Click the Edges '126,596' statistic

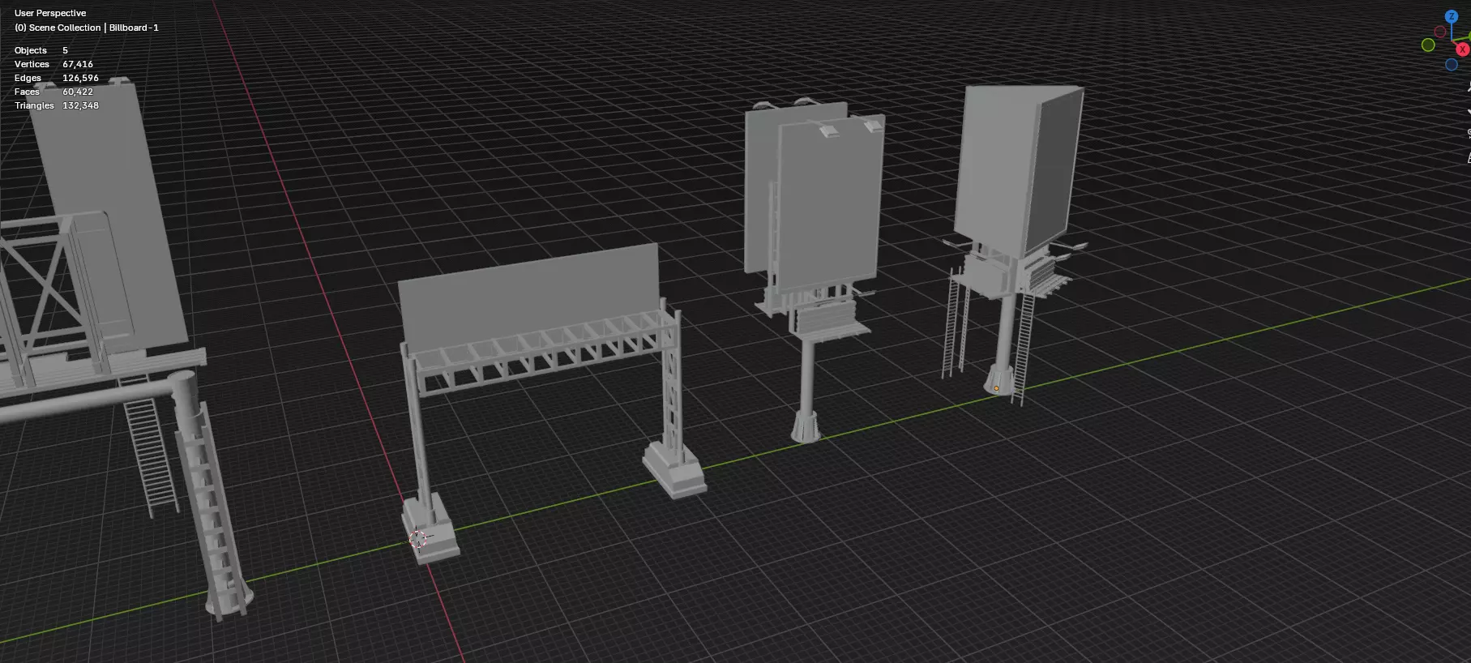pyautogui.click(x=80, y=78)
